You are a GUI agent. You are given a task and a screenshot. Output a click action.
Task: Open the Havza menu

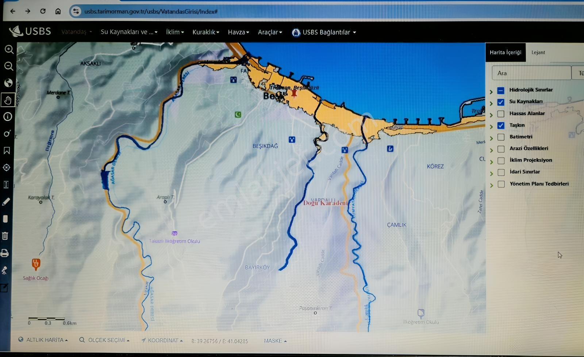pyautogui.click(x=238, y=32)
